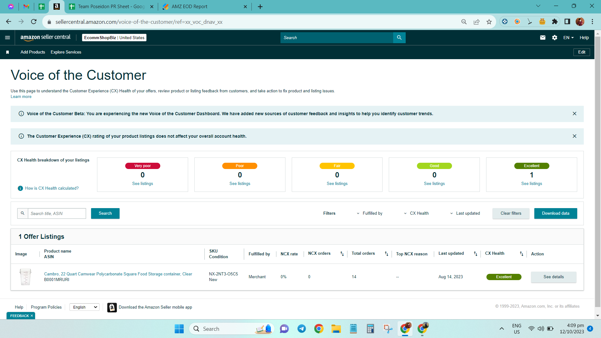Click the Amazon Seller mobile app icon
This screenshot has width=601, height=338.
click(x=112, y=307)
